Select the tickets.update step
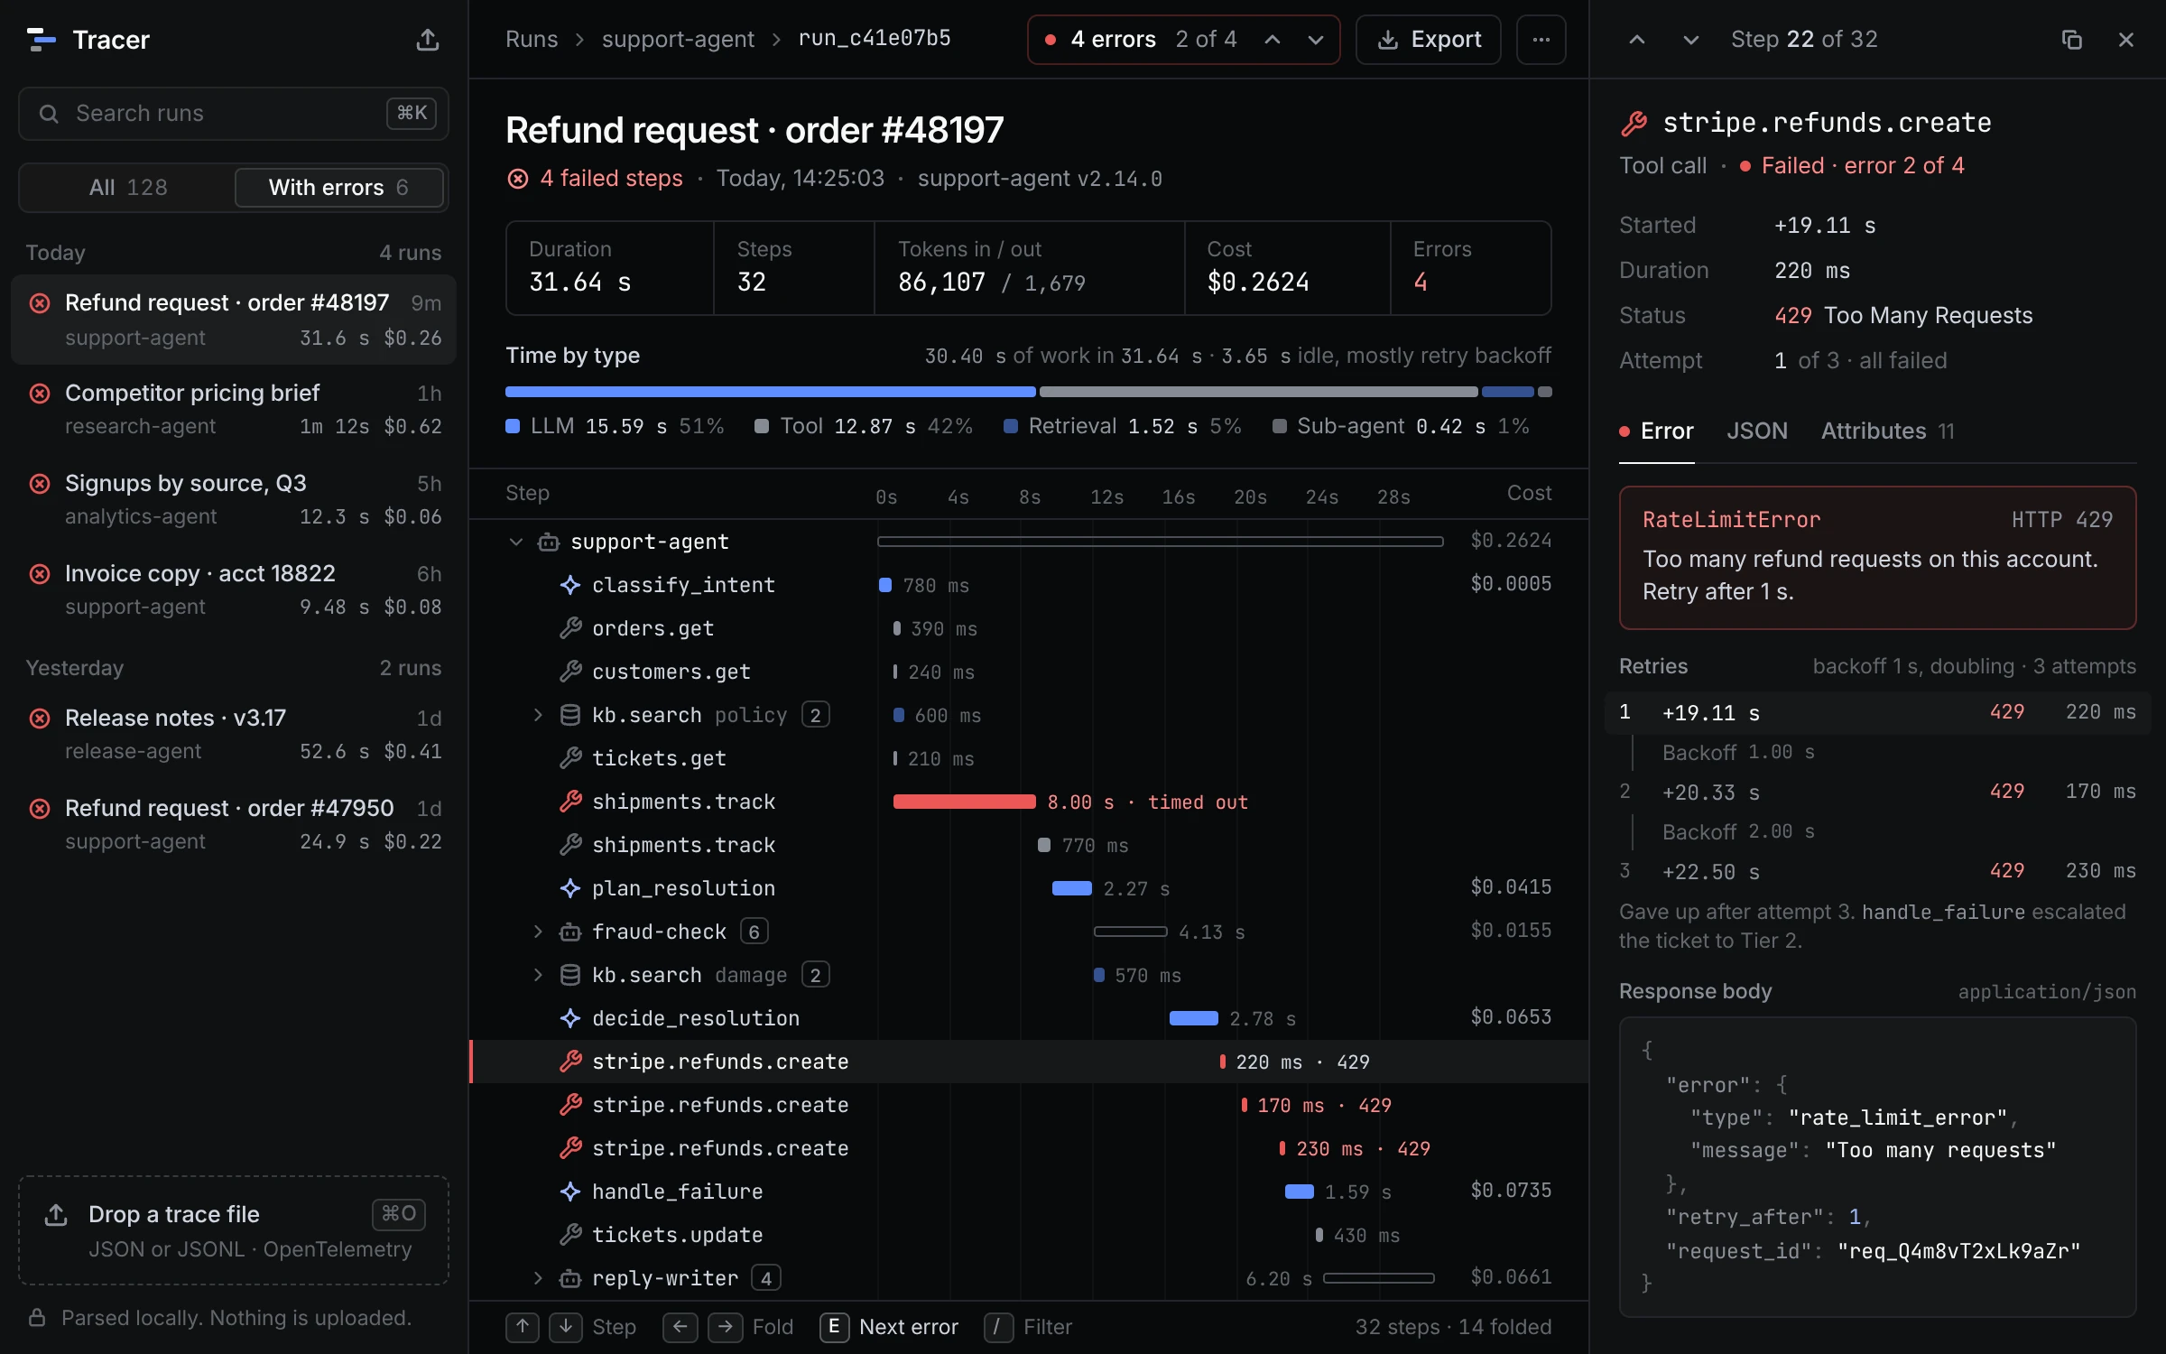2166x1354 pixels. [1029, 1235]
